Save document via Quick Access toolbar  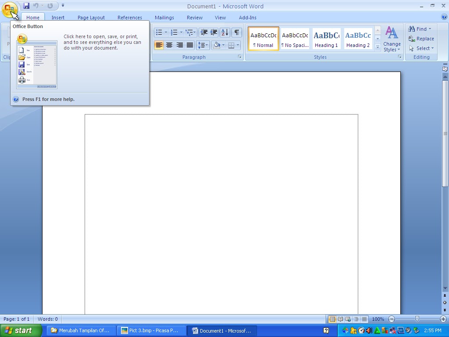pyautogui.click(x=26, y=6)
